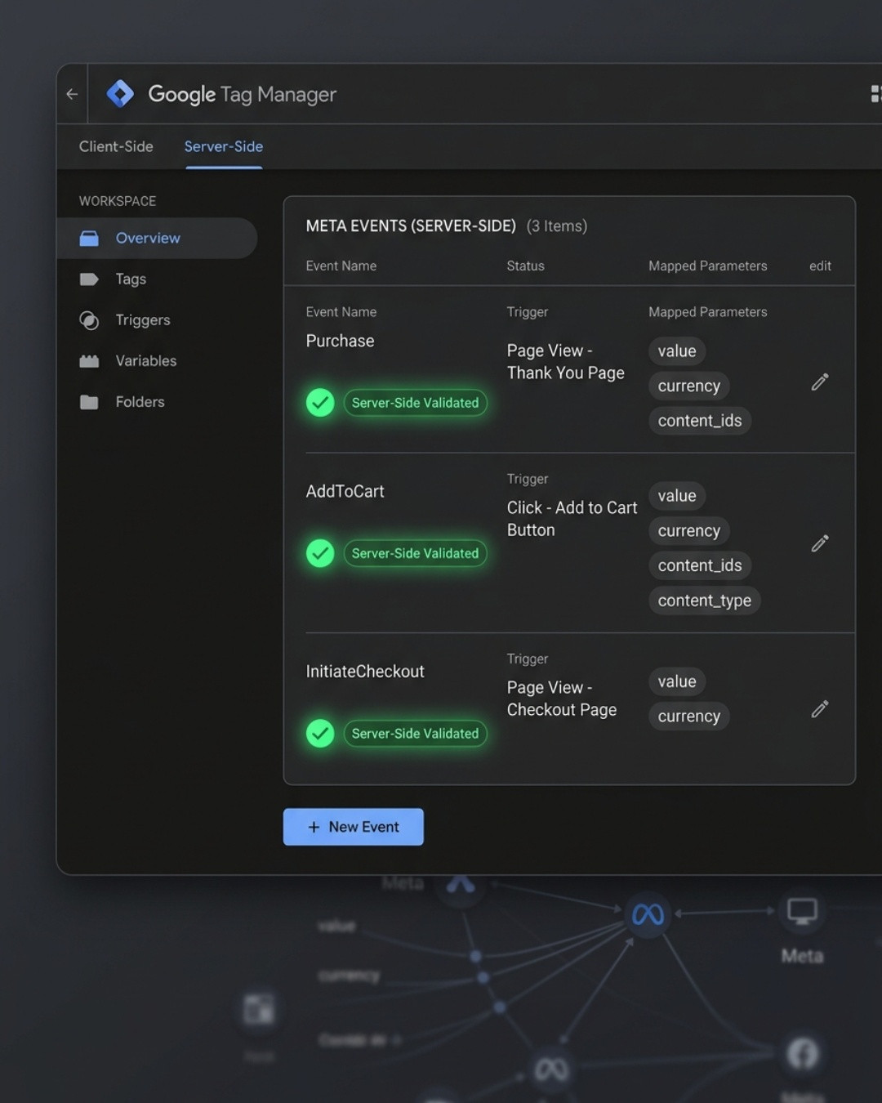
Task: Select the AddToCart event name
Action: (x=345, y=491)
